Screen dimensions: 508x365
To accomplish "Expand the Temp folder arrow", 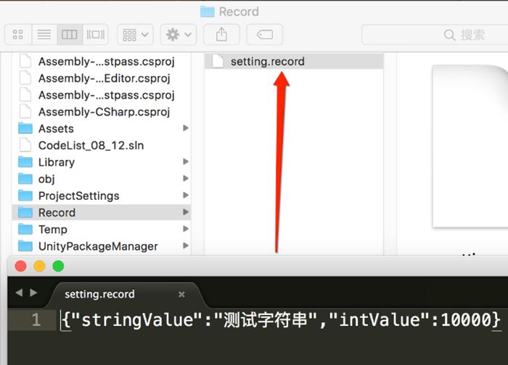I will click(x=186, y=230).
